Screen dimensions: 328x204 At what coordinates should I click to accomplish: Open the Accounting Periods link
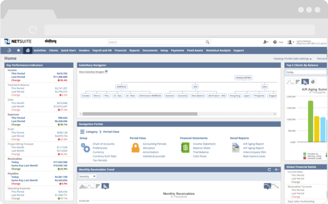point(155,144)
